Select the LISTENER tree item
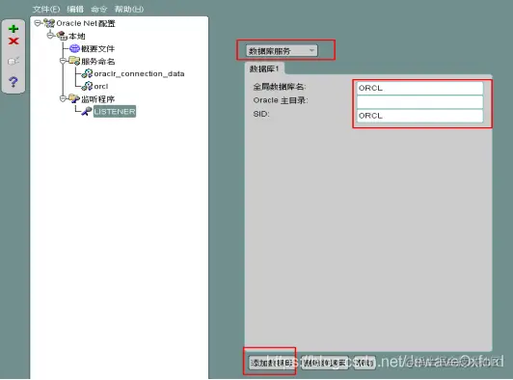This screenshot has width=513, height=380. click(115, 112)
